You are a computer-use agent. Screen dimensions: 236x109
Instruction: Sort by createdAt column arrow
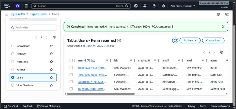coord(155,61)
